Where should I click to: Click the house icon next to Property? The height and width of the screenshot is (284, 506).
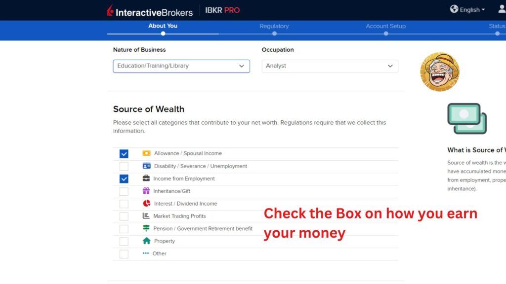(146, 241)
